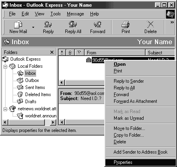The width and height of the screenshot is (177, 167).
Task: Click the Reply All toolbar icon
Action: (x=73, y=24)
